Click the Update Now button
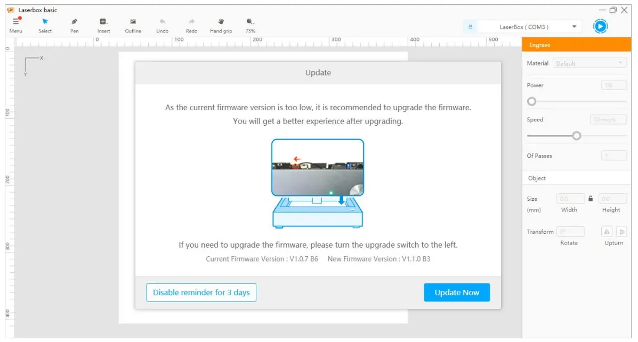This screenshot has height=342, width=638. click(457, 292)
